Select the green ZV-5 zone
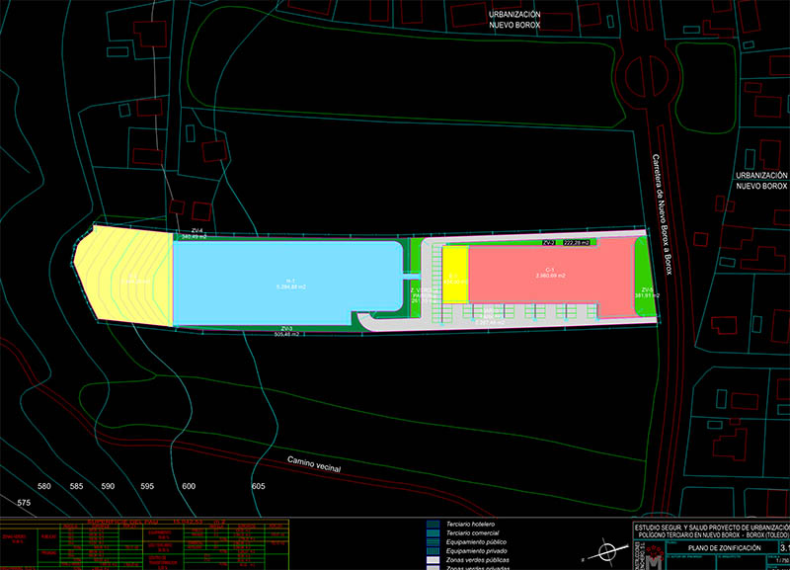790x570 pixels. 646,277
